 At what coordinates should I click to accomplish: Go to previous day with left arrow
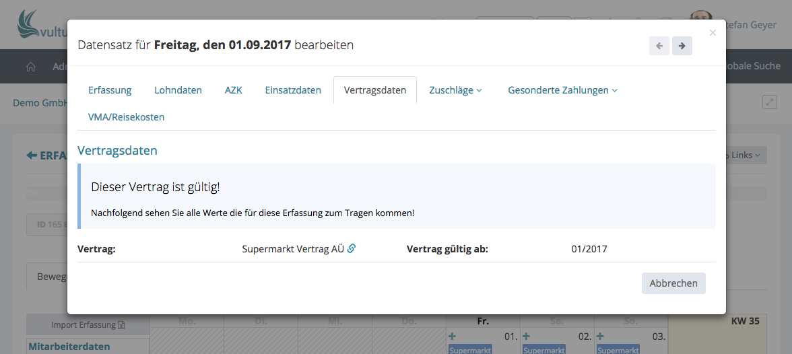659,46
